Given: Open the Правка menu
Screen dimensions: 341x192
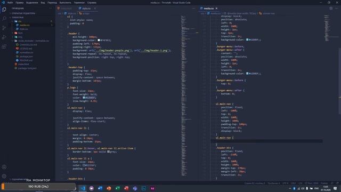Looking at the screenshot, I should [19, 3].
